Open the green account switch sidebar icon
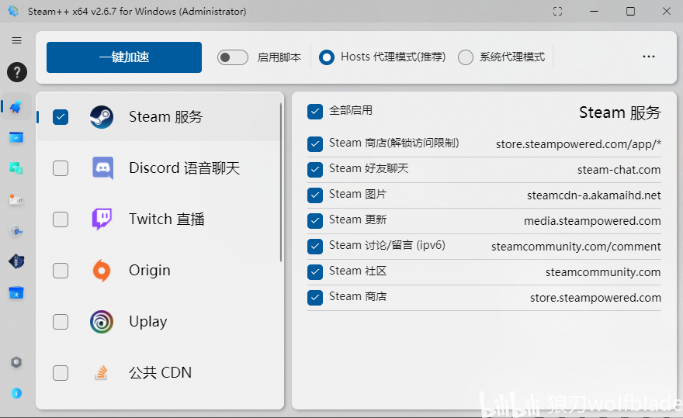This screenshot has height=418, width=683. coord(16,168)
